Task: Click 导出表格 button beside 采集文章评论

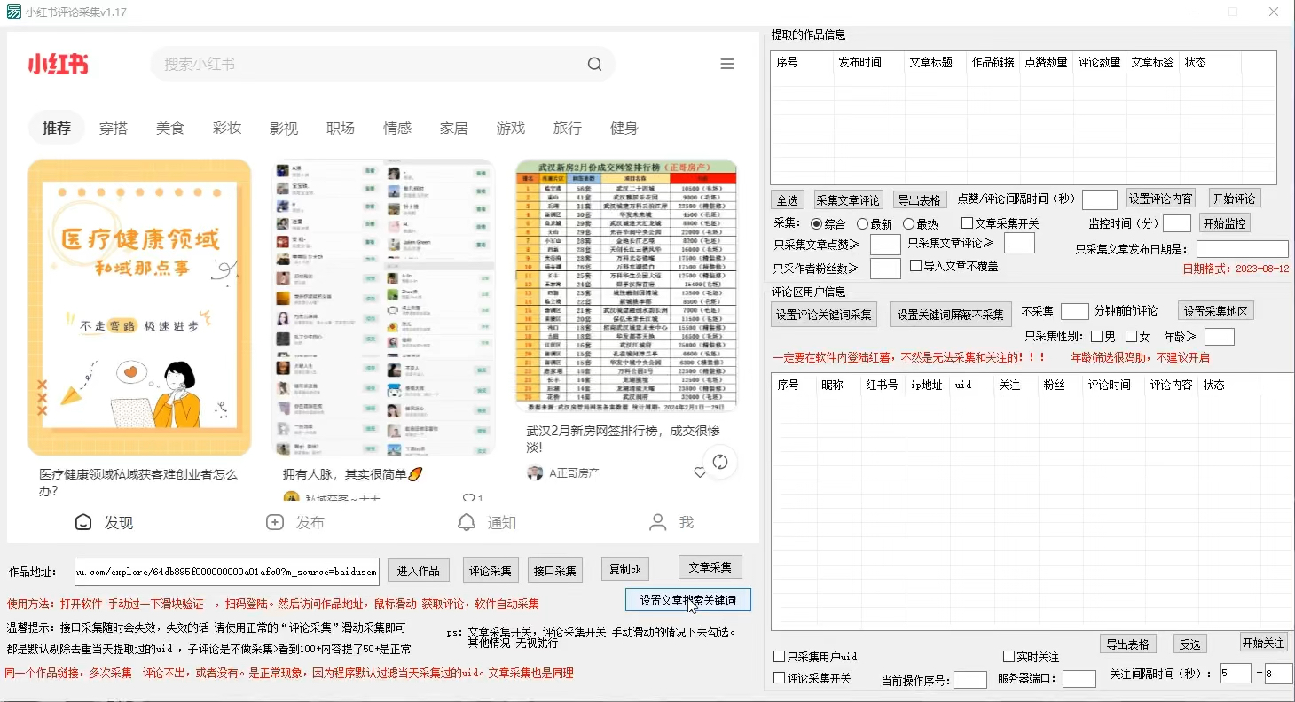Action: pos(920,199)
